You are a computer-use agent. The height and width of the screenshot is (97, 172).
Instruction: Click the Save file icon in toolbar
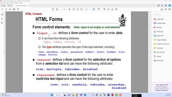pyautogui.click(x=2, y=9)
